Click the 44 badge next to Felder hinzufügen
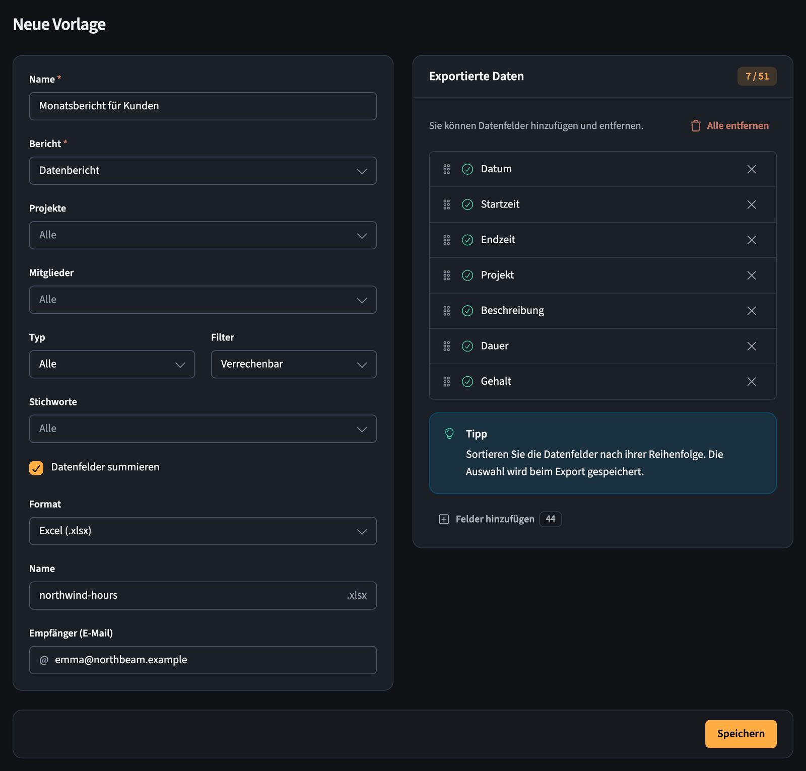The width and height of the screenshot is (806, 771). point(550,519)
